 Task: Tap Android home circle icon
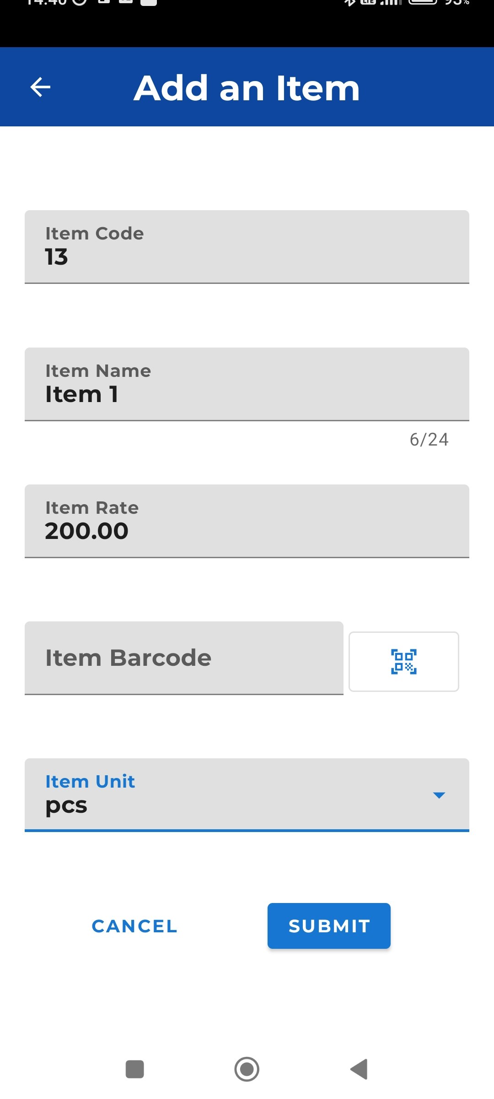[x=247, y=1069]
